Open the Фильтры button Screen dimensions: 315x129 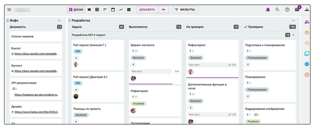tap(185, 9)
